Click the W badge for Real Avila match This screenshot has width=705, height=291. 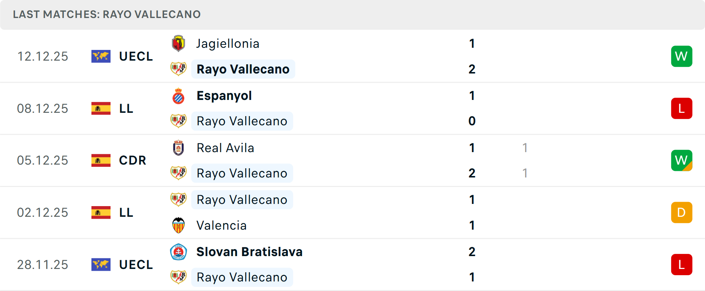click(x=681, y=160)
